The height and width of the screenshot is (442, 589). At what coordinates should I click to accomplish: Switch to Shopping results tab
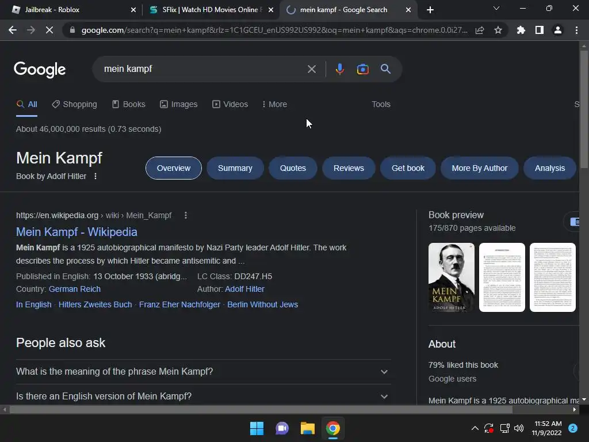[x=74, y=105]
